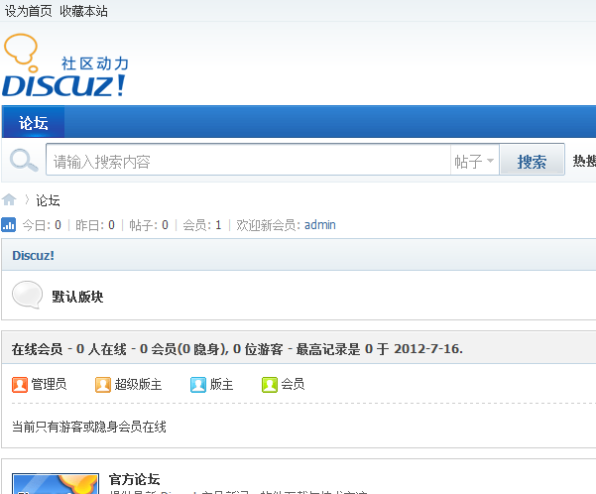Screen dimensions: 596x494
Task: Click in the search input field
Action: point(248,162)
